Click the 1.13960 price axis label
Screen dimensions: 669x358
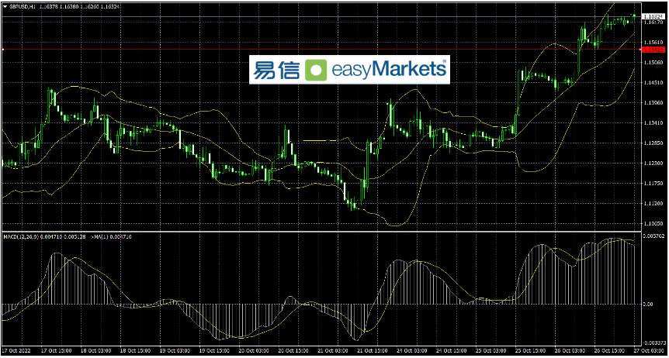point(653,103)
